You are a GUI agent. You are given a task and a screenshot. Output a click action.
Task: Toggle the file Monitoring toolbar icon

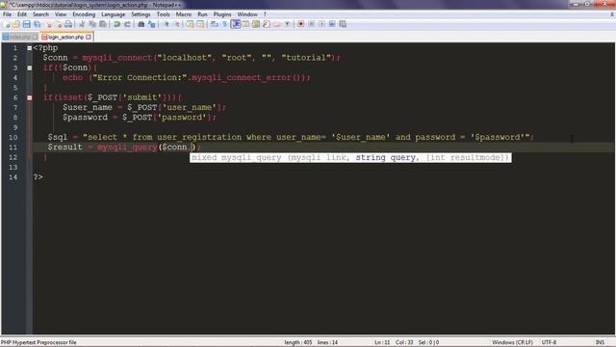[288, 24]
